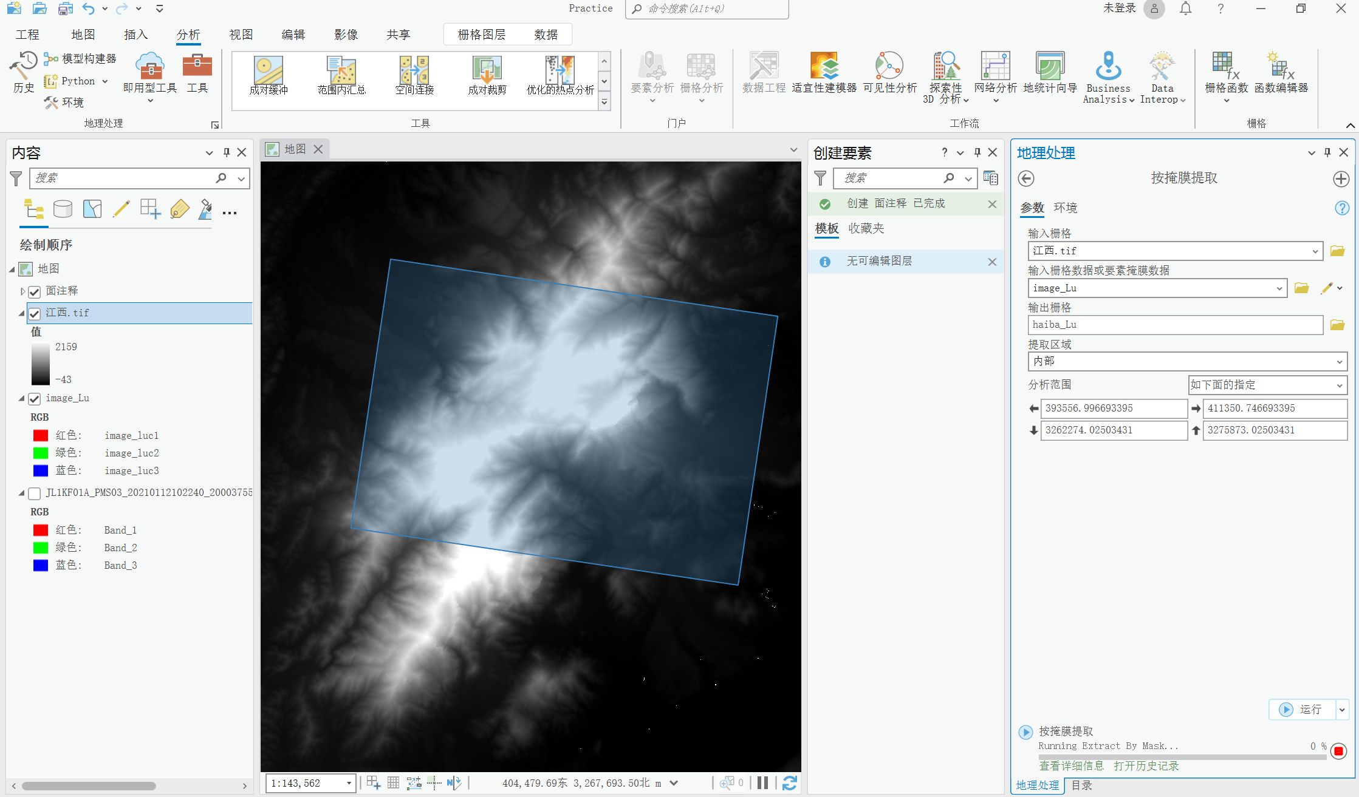
Task: Expand the 面注释 layer node
Action: (22, 291)
